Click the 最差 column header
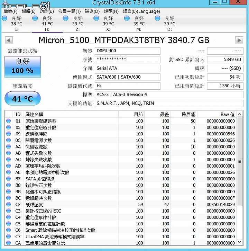 (158, 114)
